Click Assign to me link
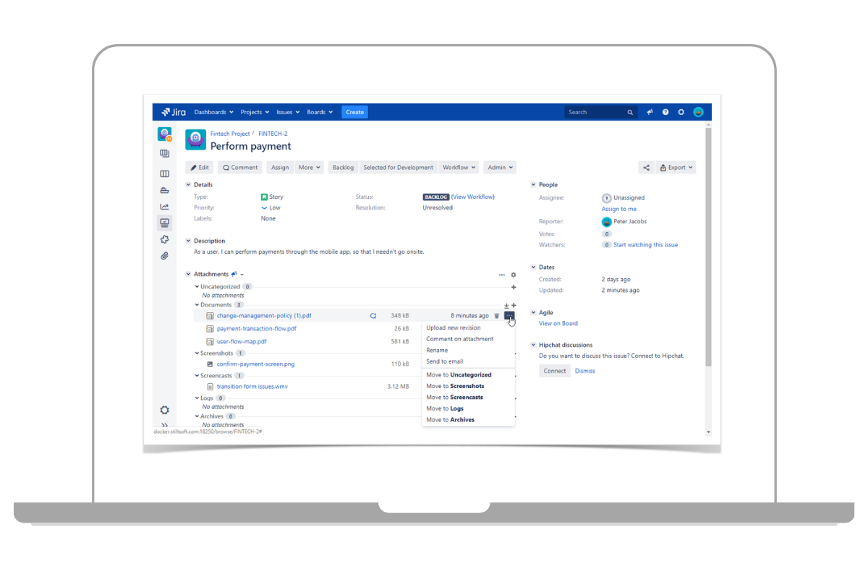 click(x=618, y=209)
